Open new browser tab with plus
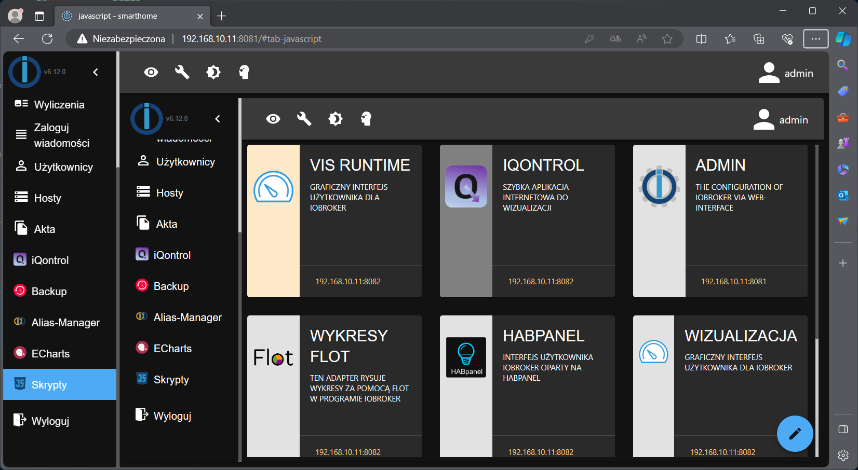Image resolution: width=858 pixels, height=470 pixels. (222, 16)
